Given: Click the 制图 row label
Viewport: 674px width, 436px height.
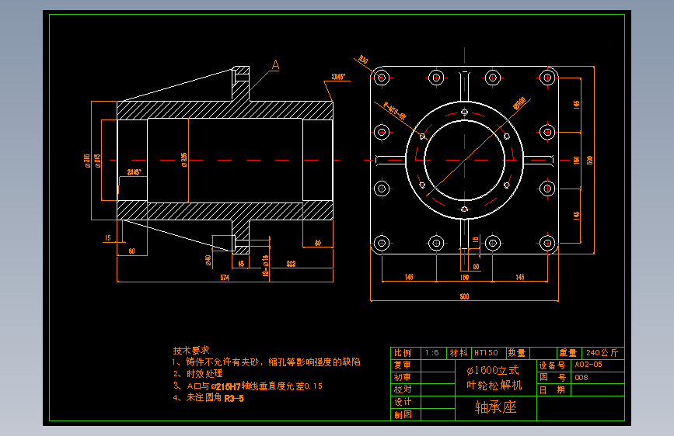Looking at the screenshot, I should pos(403,414).
